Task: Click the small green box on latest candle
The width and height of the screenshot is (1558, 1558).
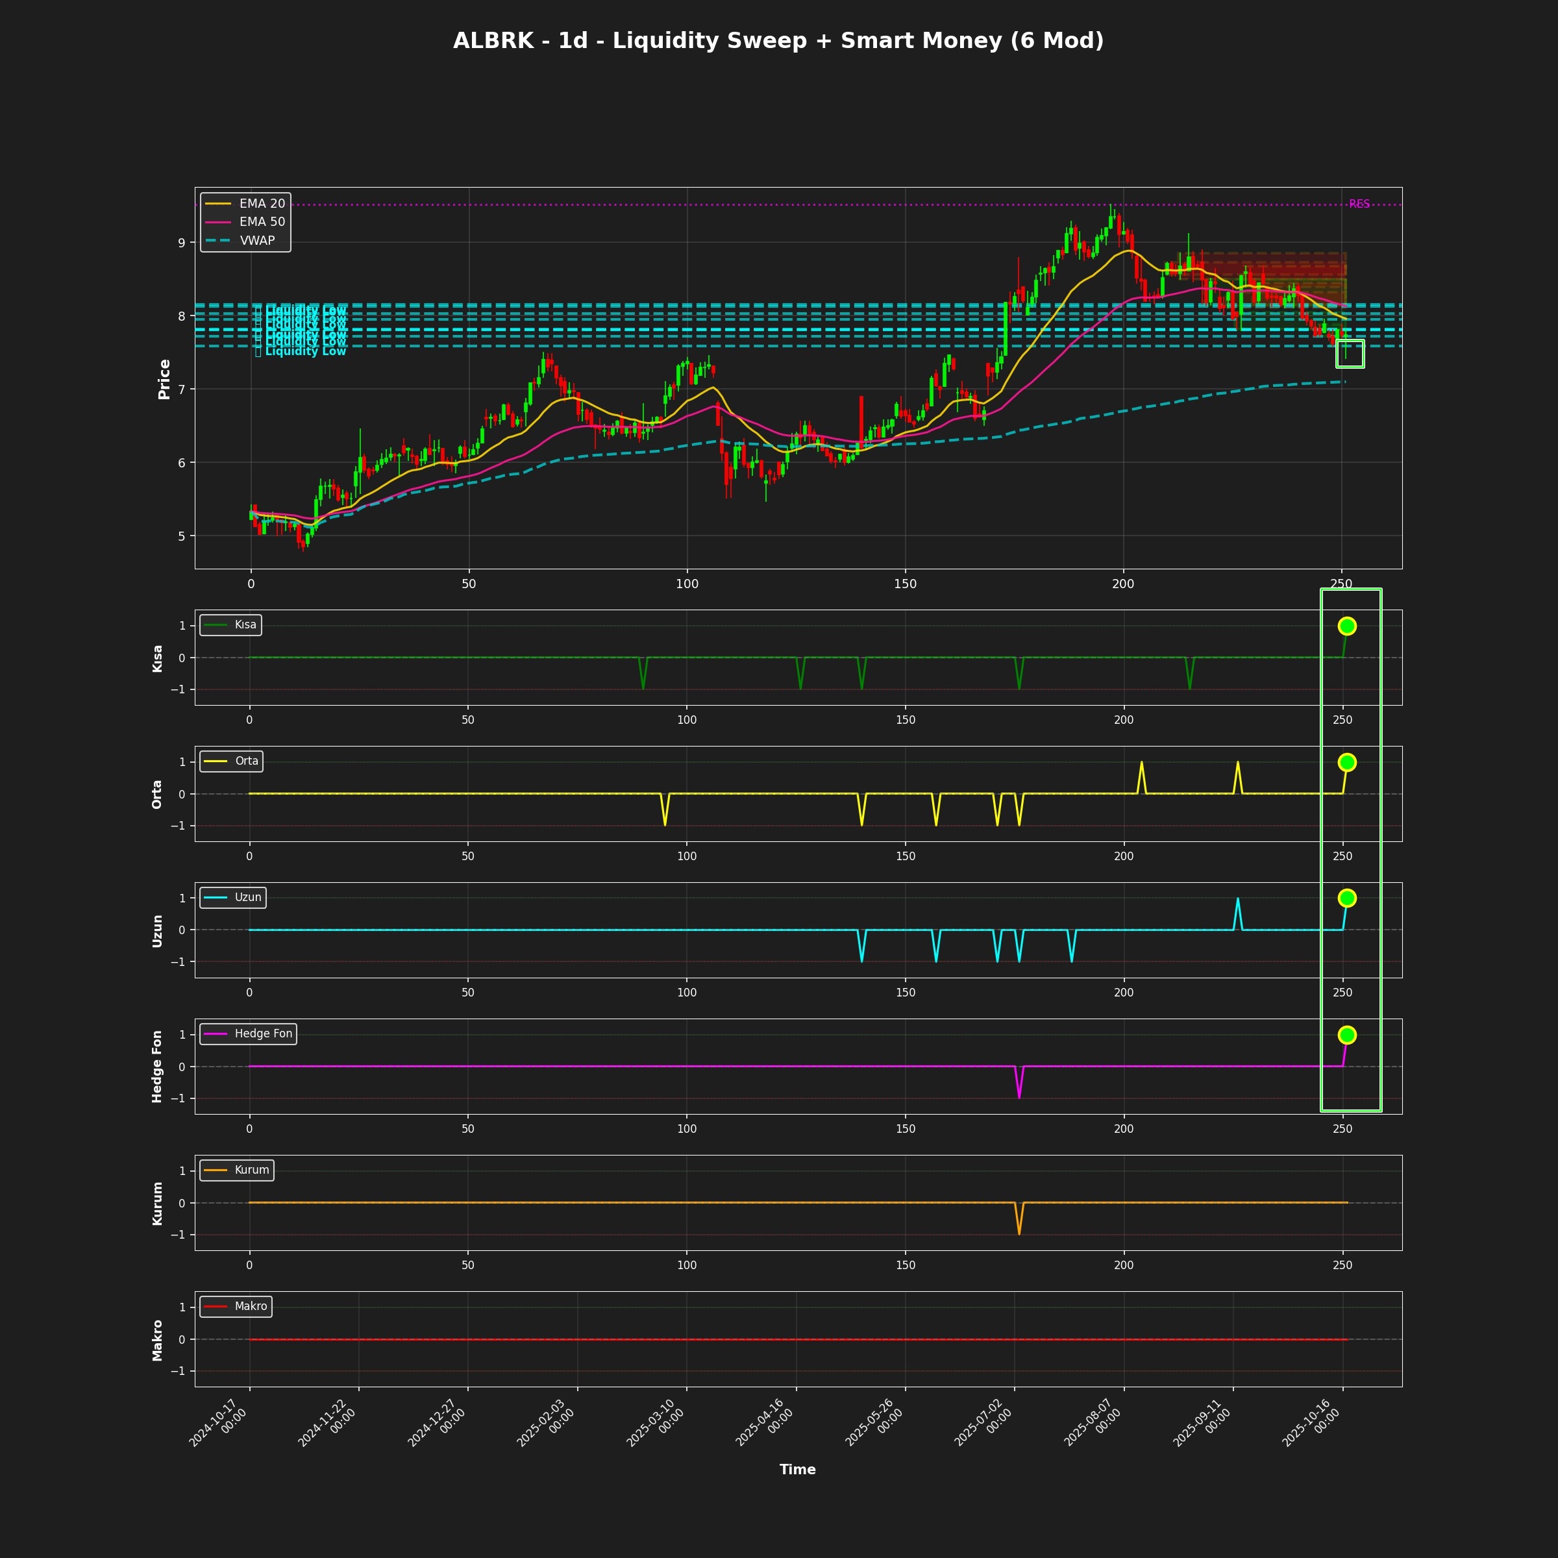Action: pyautogui.click(x=1350, y=353)
